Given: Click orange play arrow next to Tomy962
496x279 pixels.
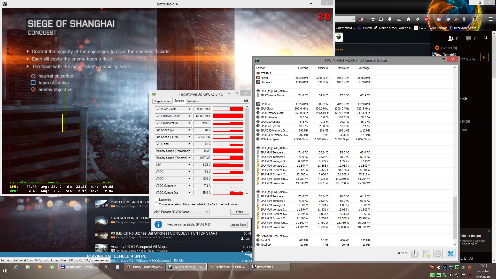Looking at the screenshot, I should [x=484, y=57].
